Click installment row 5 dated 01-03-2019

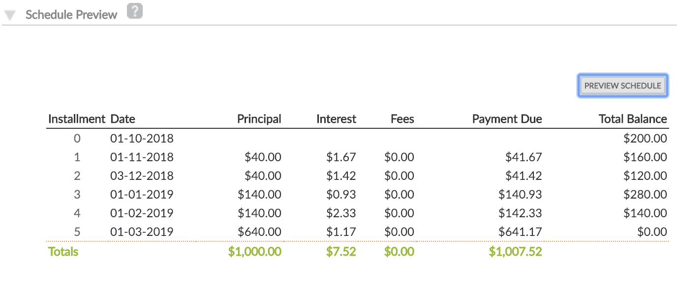click(x=141, y=232)
